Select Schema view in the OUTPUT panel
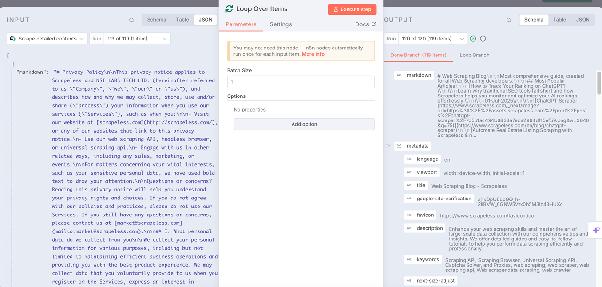Viewport: 602px width, 287px height. [x=534, y=20]
